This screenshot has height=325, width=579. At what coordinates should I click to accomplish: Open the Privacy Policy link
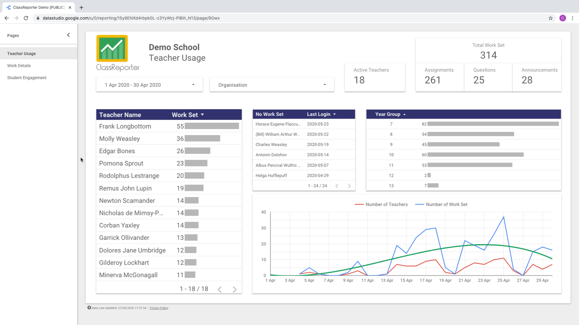(159, 308)
